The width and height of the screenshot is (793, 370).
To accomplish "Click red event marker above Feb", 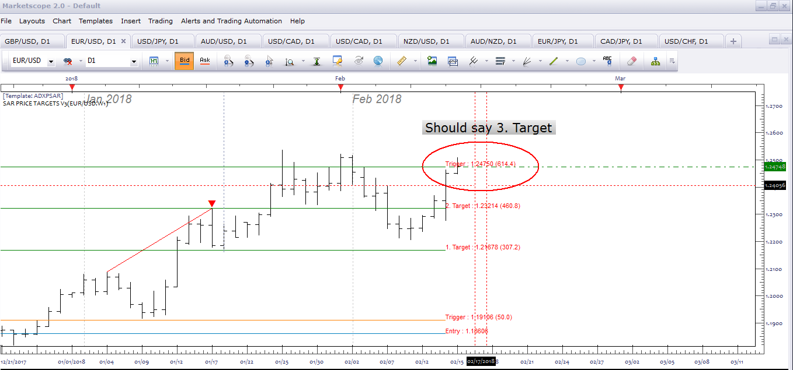I will [340, 88].
